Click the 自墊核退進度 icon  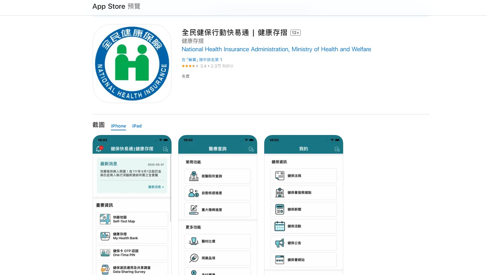click(194, 193)
